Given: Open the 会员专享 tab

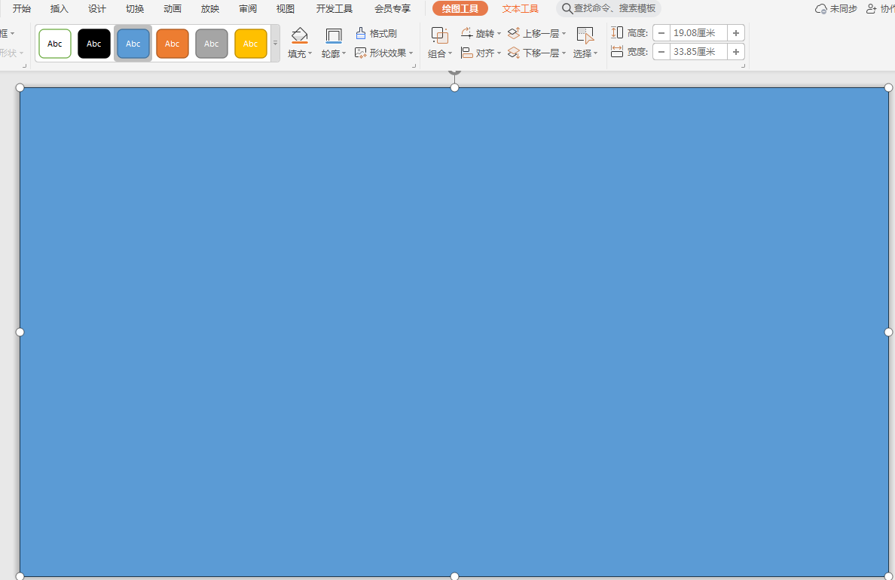Looking at the screenshot, I should (x=393, y=8).
